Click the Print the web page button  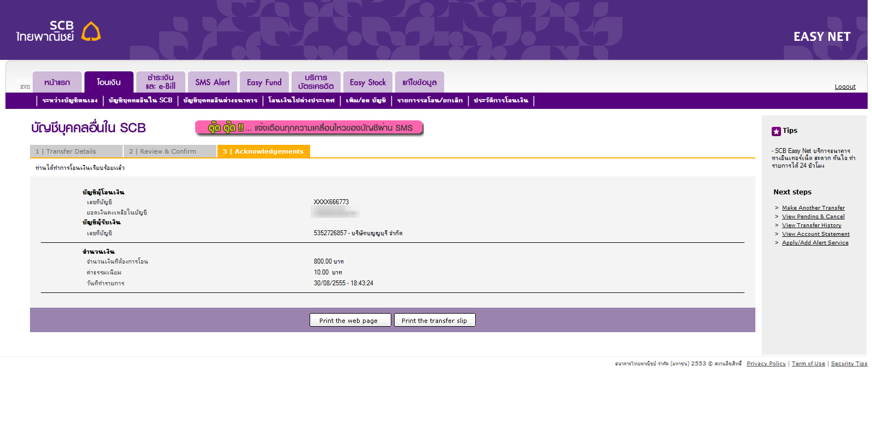pyautogui.click(x=350, y=320)
